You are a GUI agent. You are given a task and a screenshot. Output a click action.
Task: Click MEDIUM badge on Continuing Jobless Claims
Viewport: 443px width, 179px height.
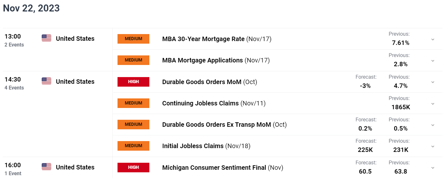(x=133, y=103)
